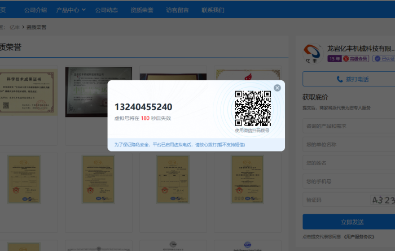Open the 联系我们 page
The height and width of the screenshot is (251, 395).
click(x=213, y=10)
